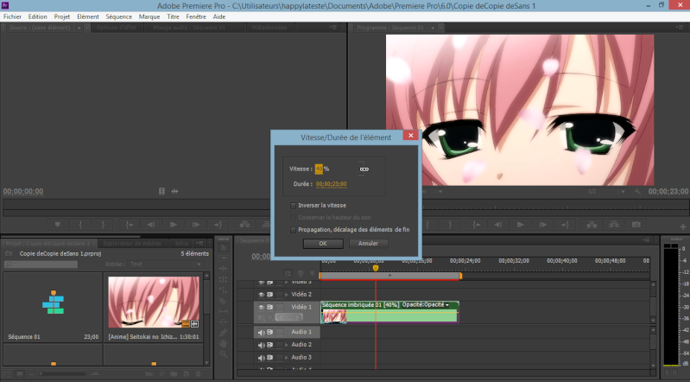
Task: Open Entrée Tout dropdown in Project panel
Action: click(166, 264)
